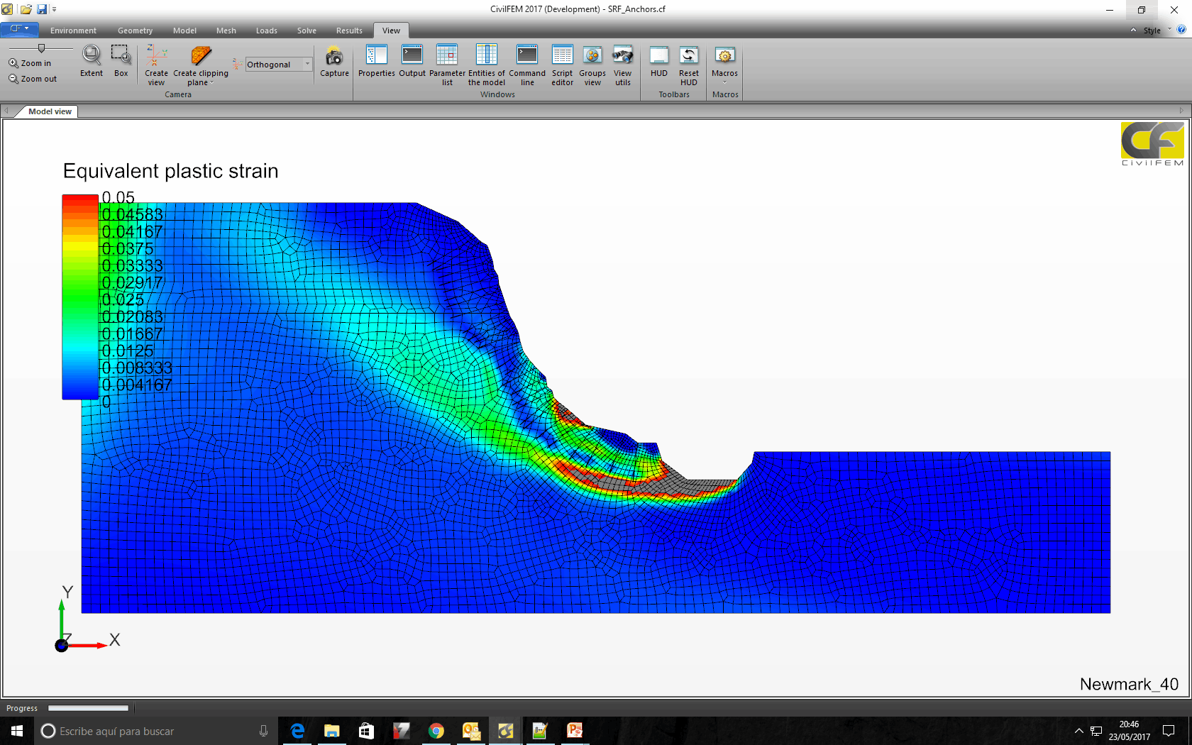
Task: Expand the Orthogonal projection dropdown
Action: (x=307, y=65)
